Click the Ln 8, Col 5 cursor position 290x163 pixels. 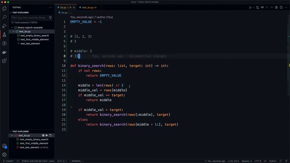233,161
